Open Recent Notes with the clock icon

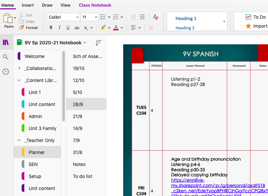tap(6, 71)
